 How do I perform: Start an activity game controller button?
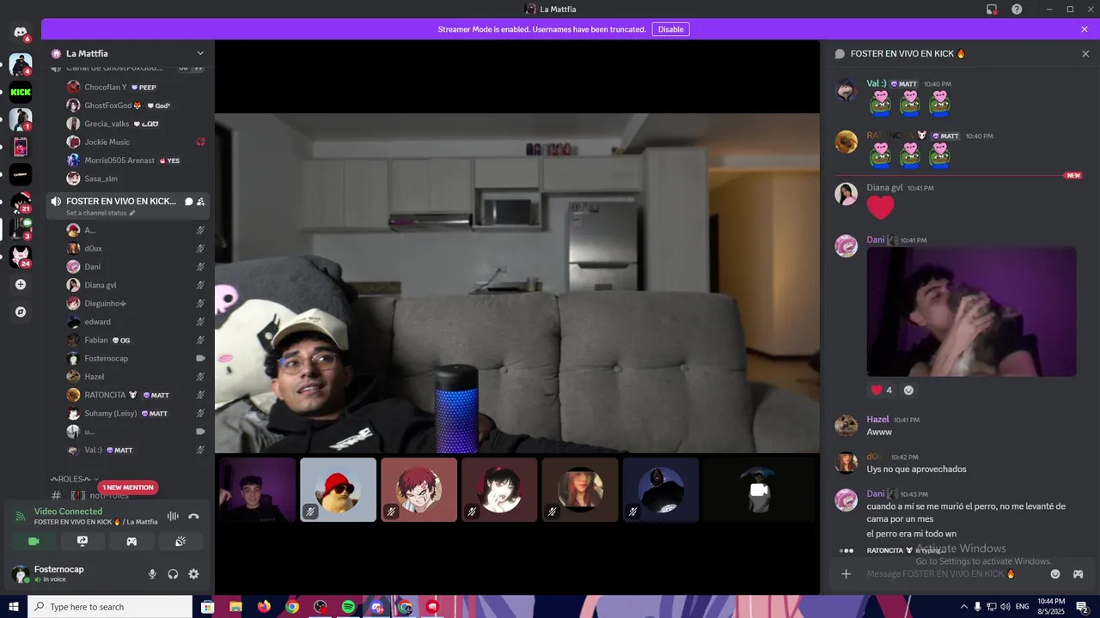pyautogui.click(x=131, y=542)
